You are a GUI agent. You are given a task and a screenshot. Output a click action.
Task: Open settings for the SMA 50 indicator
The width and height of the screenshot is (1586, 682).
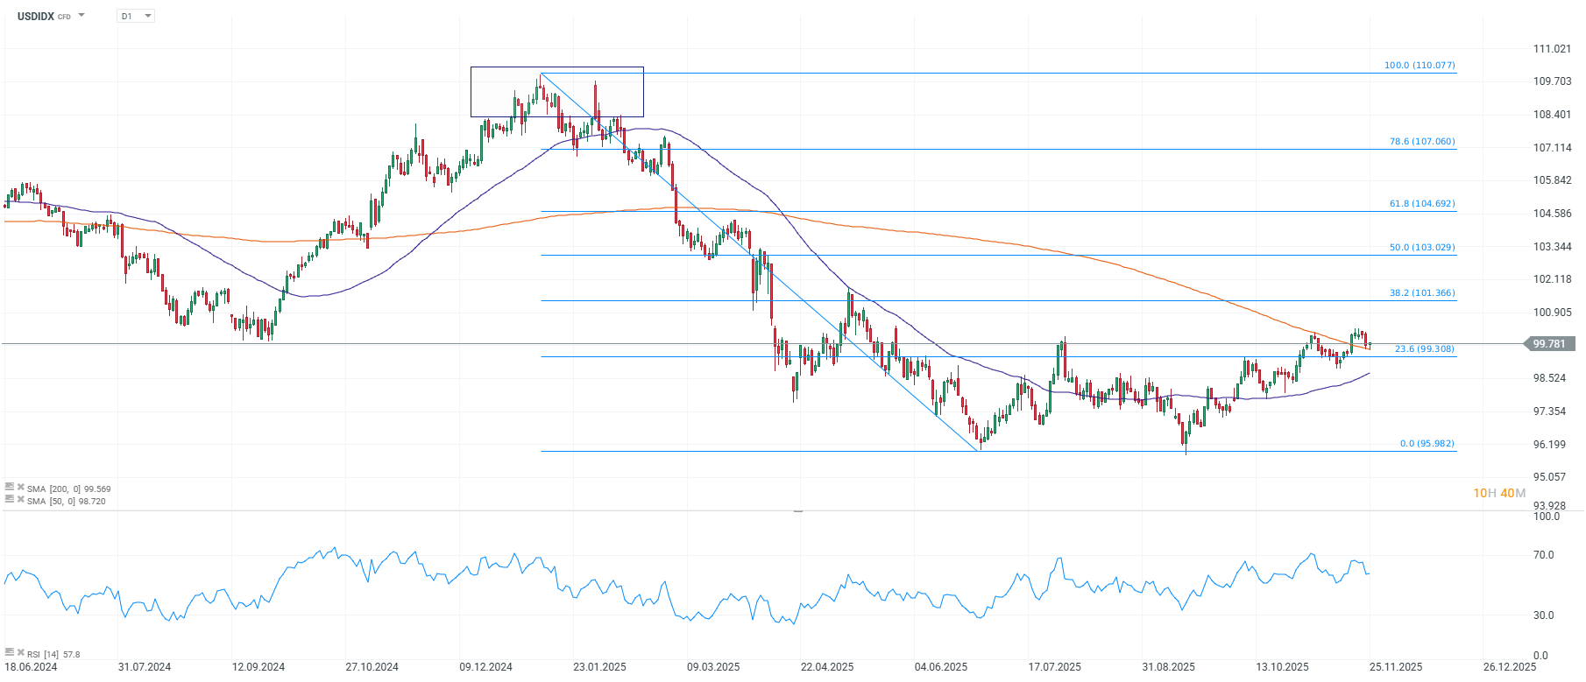(9, 498)
